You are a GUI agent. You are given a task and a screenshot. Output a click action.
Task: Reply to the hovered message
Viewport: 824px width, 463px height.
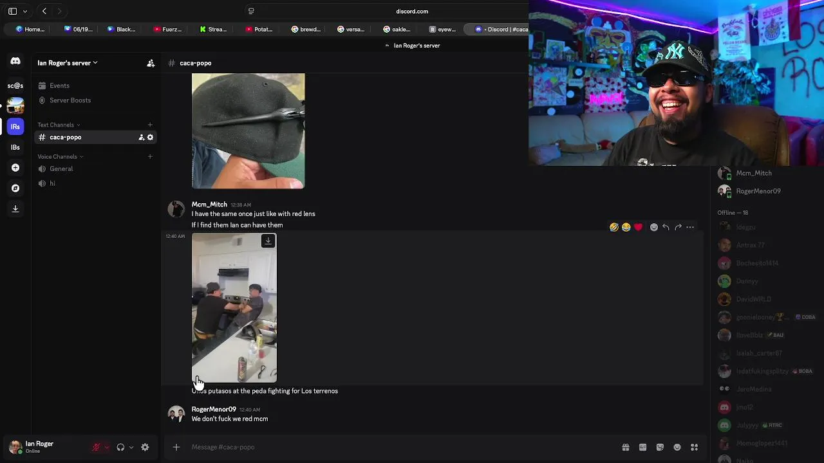point(666,227)
